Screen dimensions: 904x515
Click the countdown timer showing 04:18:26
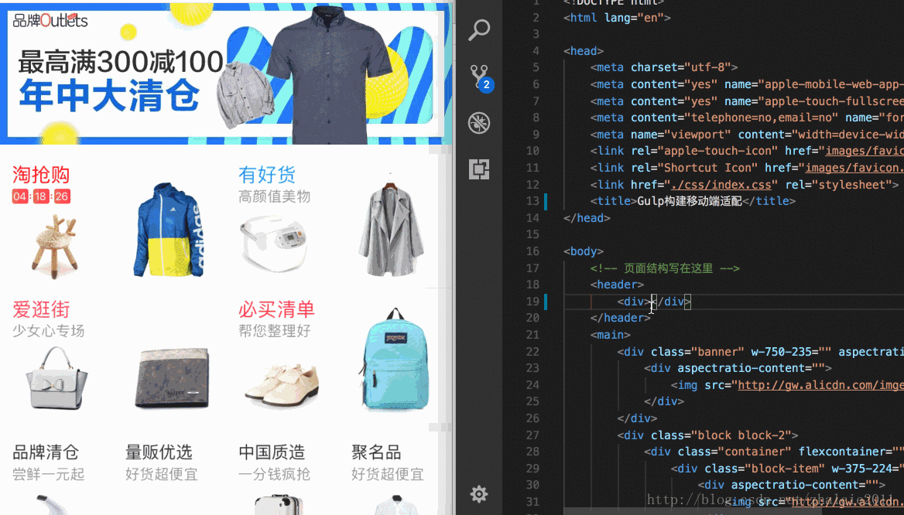point(40,196)
